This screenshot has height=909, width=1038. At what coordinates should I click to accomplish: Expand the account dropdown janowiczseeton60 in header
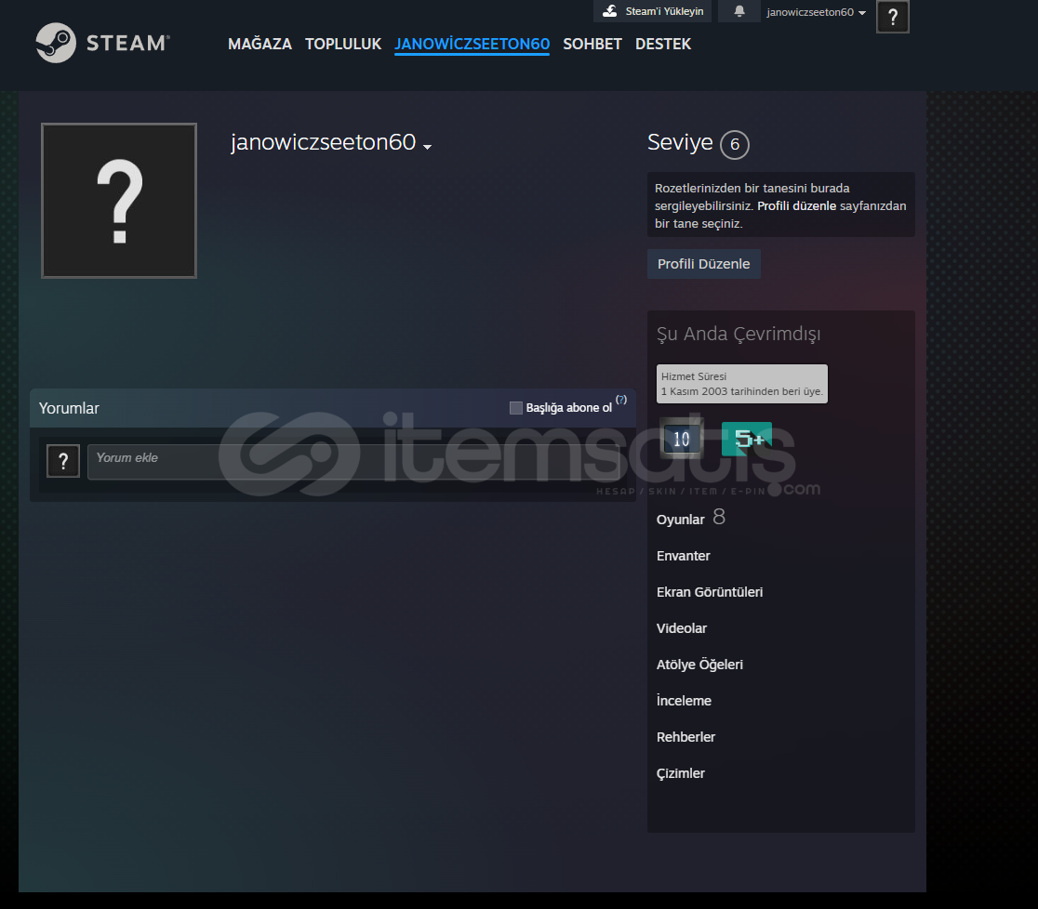click(816, 12)
